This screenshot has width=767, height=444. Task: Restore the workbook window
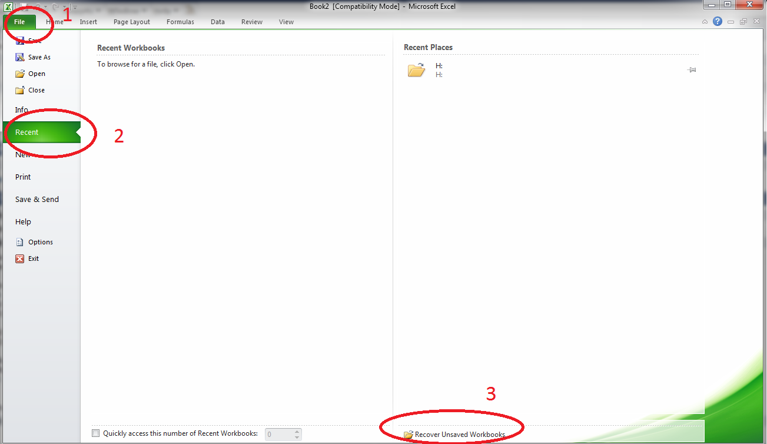pyautogui.click(x=743, y=22)
